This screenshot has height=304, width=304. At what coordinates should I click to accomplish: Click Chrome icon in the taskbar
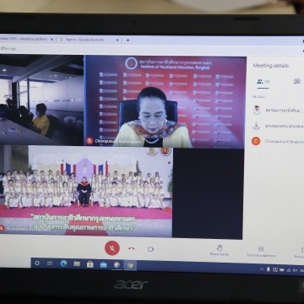pyautogui.click(x=130, y=265)
